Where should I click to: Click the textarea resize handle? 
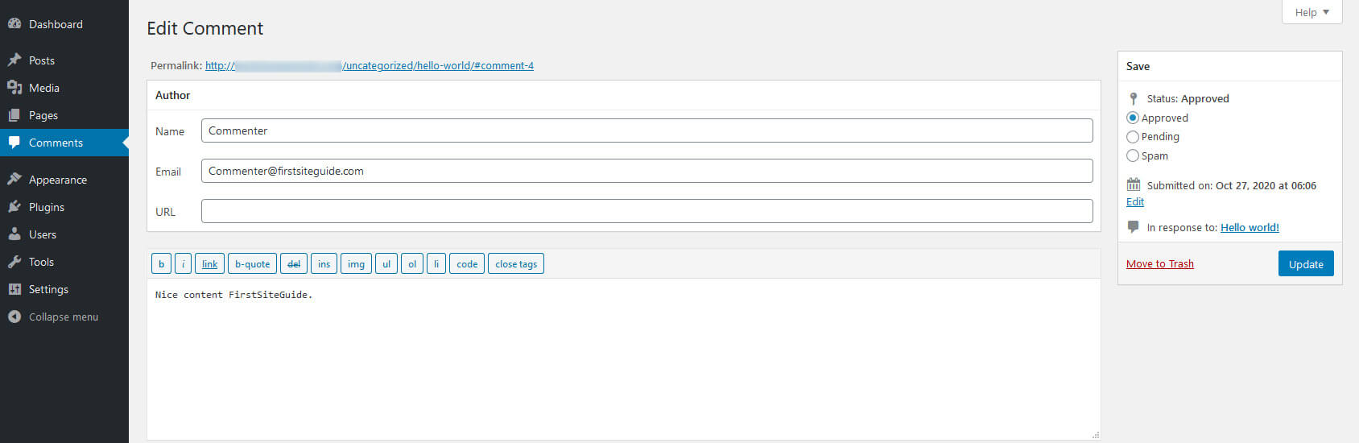tap(1096, 435)
